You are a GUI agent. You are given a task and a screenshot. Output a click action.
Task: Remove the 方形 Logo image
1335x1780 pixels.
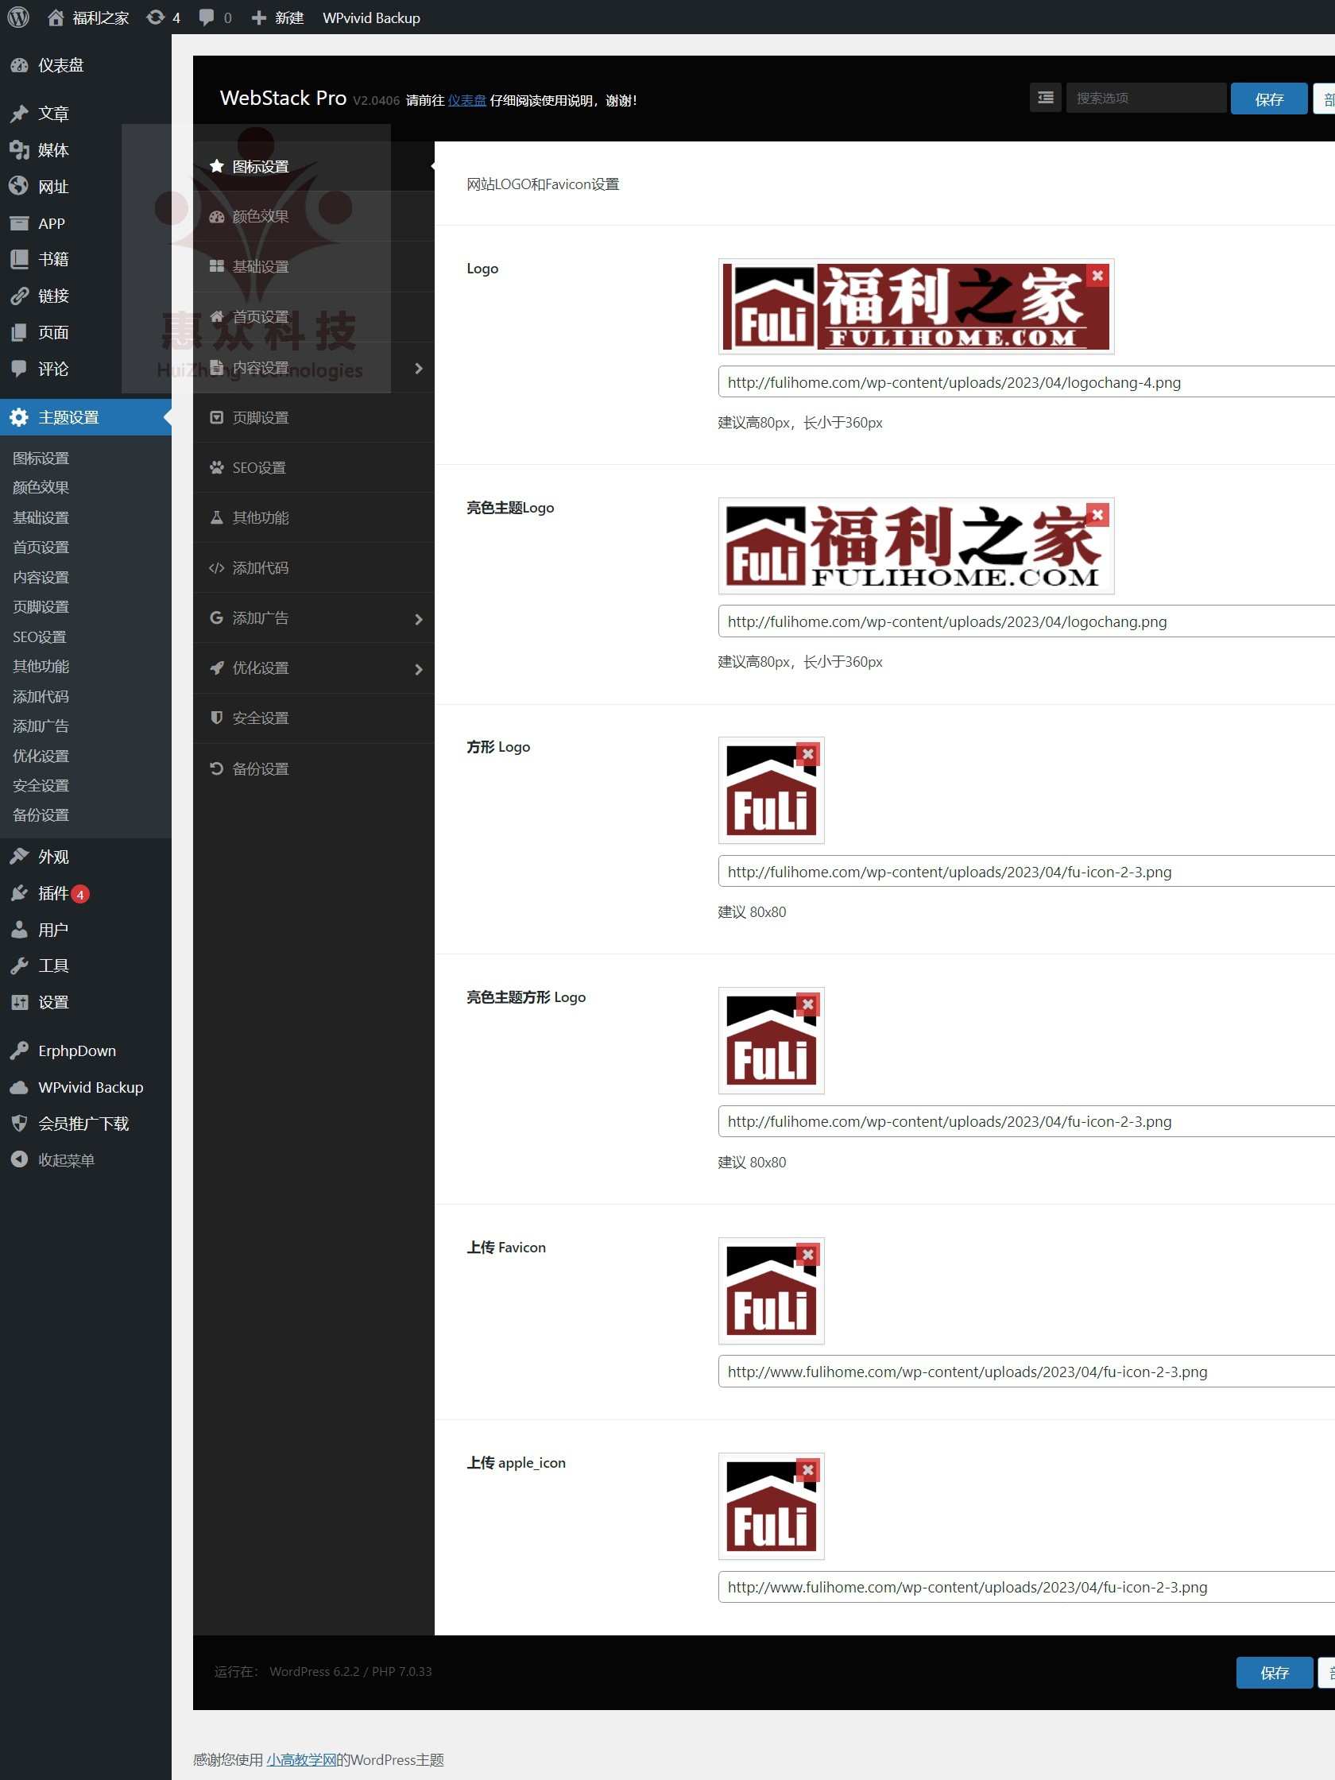[808, 754]
